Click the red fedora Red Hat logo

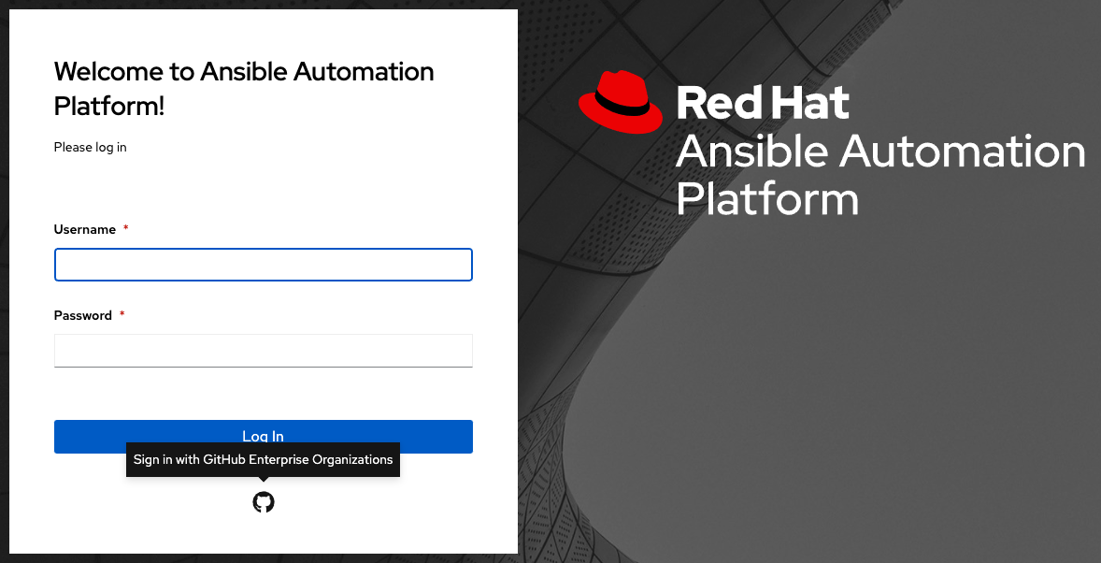click(x=620, y=100)
